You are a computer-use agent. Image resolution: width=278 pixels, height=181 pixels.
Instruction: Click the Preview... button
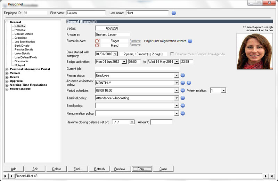pos(121,169)
